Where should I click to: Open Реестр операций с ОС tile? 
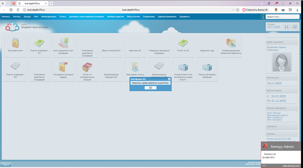coord(39,47)
